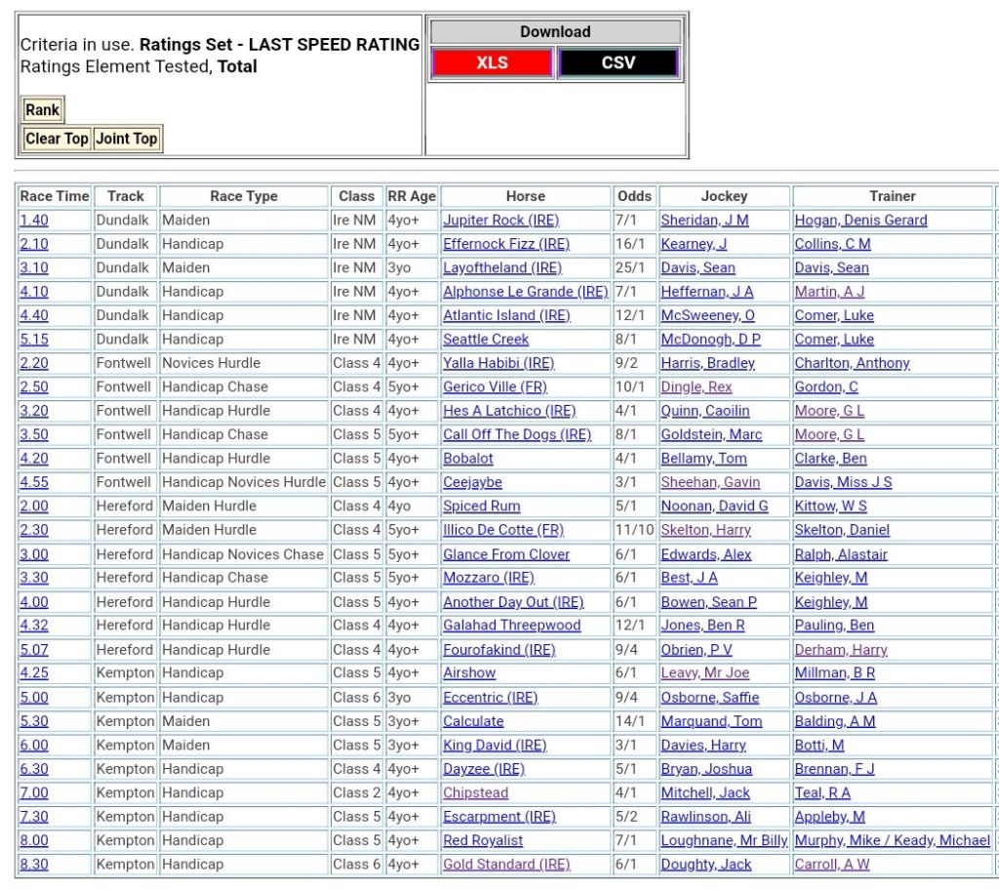
Task: Click the 7.00 Kempton race time
Action: 34,793
